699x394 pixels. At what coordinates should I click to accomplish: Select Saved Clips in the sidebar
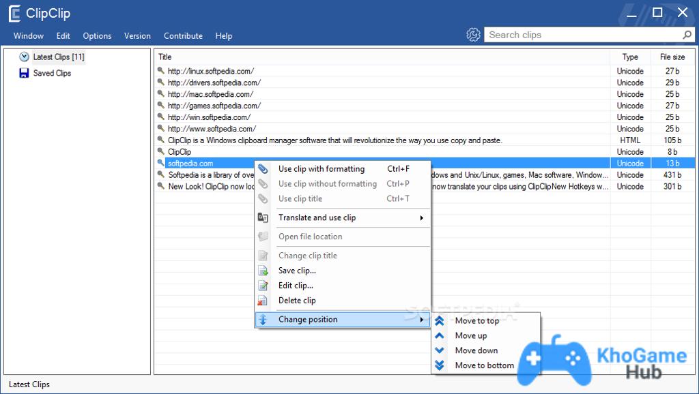(52, 74)
